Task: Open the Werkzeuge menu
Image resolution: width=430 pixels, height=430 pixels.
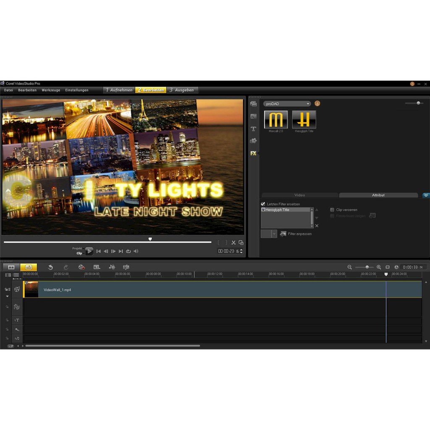Action: 51,90
